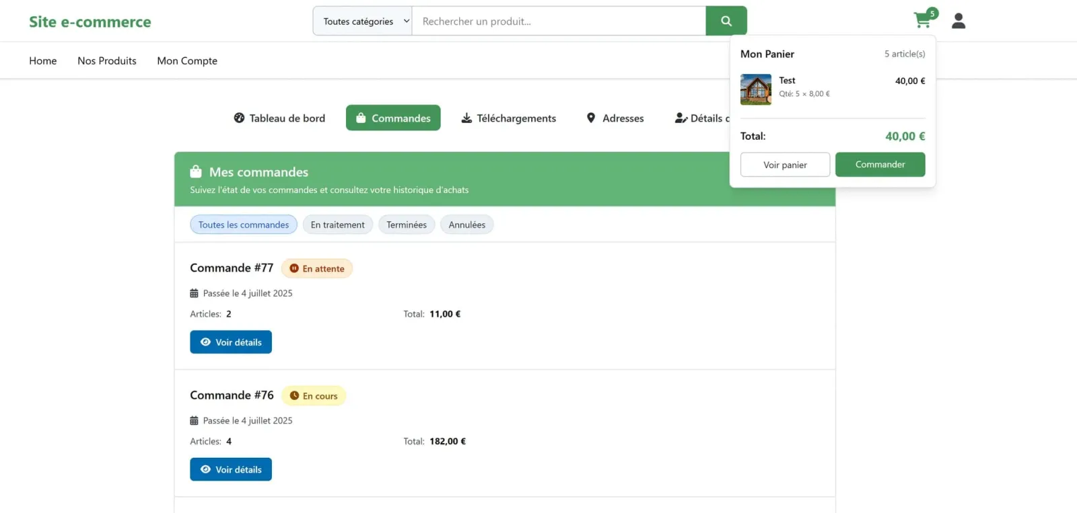Click the Test product thumbnail in cart
Screen dimensions: 1077x513
click(756, 89)
